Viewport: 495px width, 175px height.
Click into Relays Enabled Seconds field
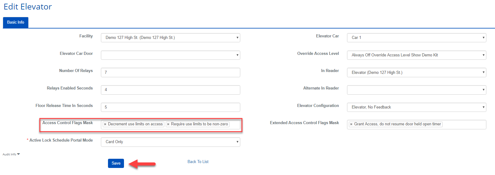click(170, 90)
